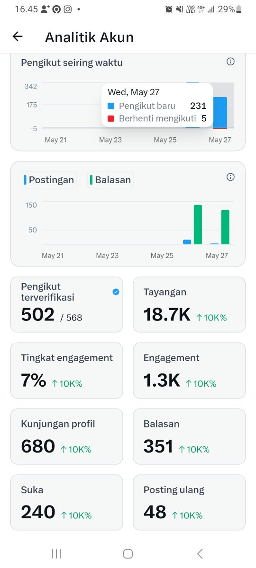Tap the battery icon in status bar

[239, 9]
